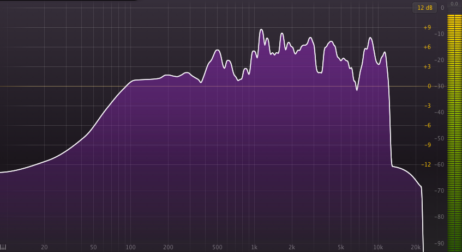Screen dimensions: 462x252
Task: Click the 200 frequency axis label
Action: coord(168,247)
